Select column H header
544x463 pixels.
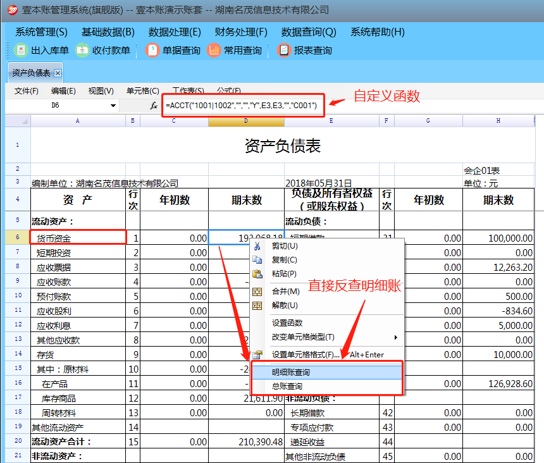pos(498,121)
